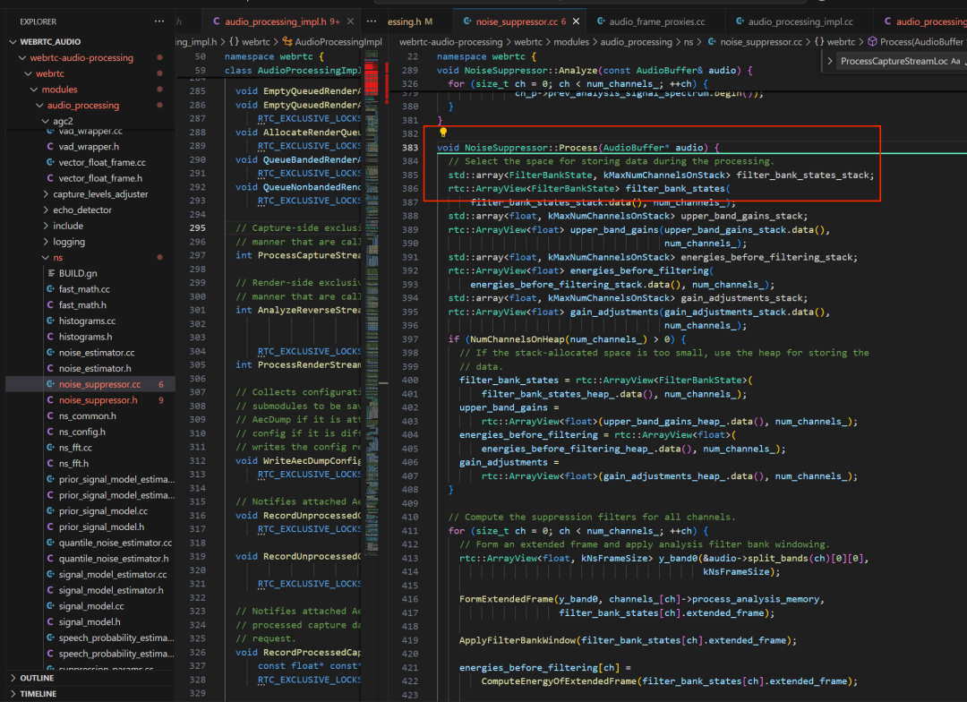Click the vad_wrapper.h C file icon
Viewport: 967px width, 702px height.
50,147
